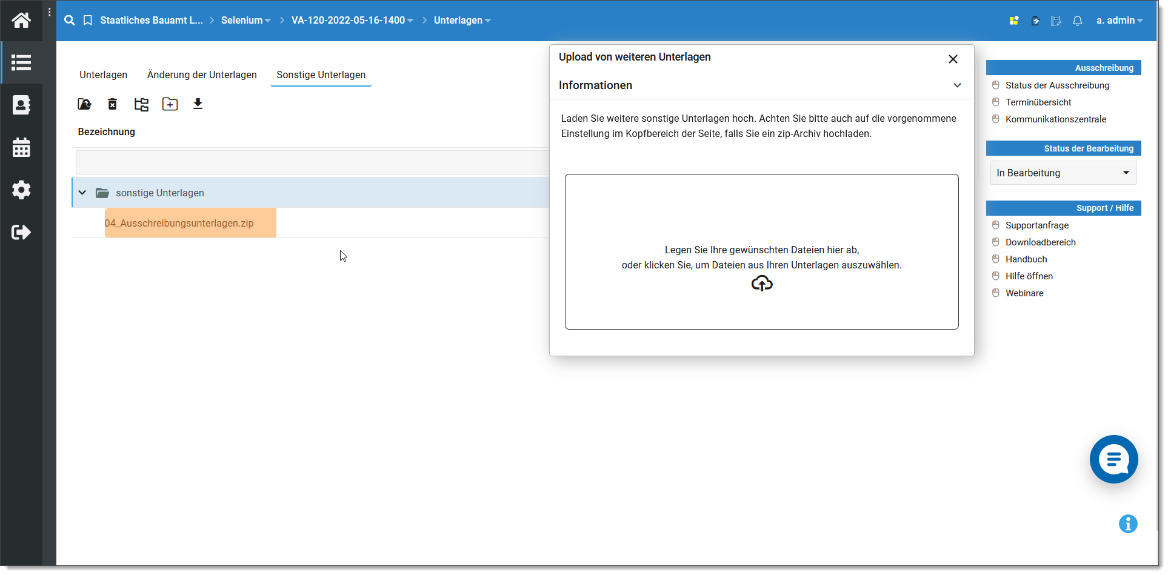Screen dimensions: 1168x575
Task: Open the contacts address book icon
Action: pos(21,105)
